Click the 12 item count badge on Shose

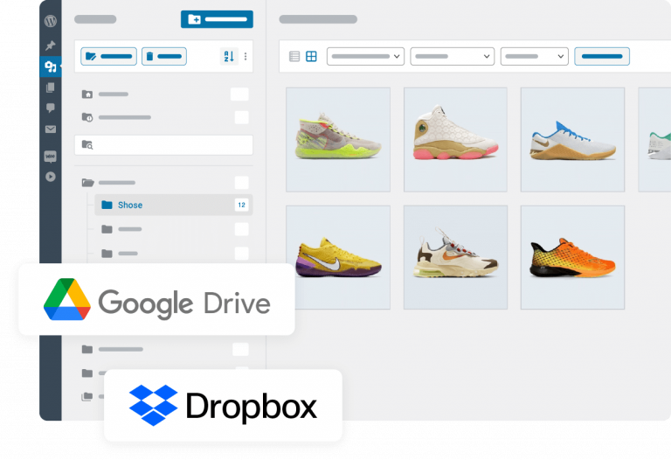(x=241, y=205)
